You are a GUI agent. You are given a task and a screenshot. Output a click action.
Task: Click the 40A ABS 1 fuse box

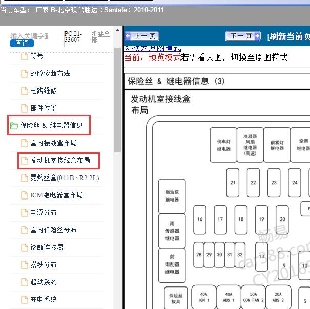(x=229, y=297)
